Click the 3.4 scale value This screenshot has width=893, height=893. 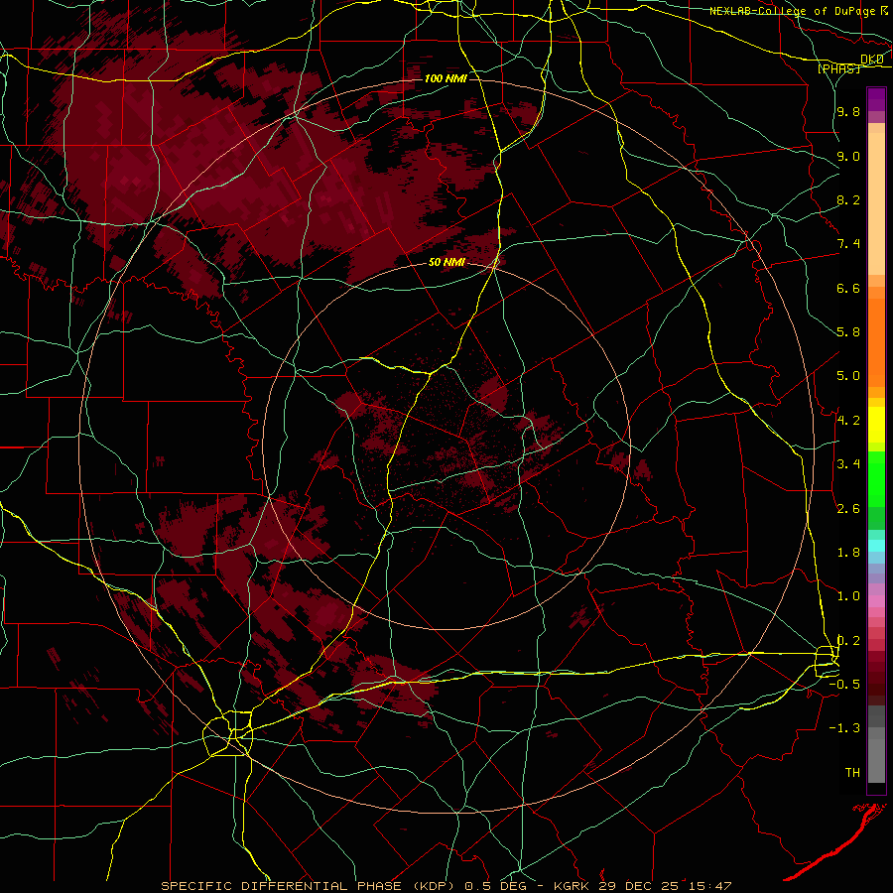coord(848,464)
